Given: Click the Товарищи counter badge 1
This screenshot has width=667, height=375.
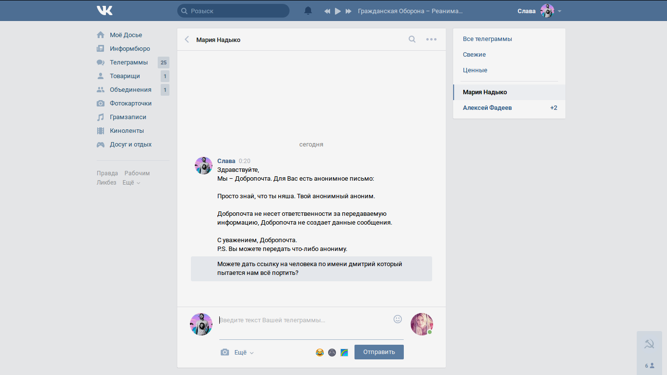Looking at the screenshot, I should click(x=165, y=76).
